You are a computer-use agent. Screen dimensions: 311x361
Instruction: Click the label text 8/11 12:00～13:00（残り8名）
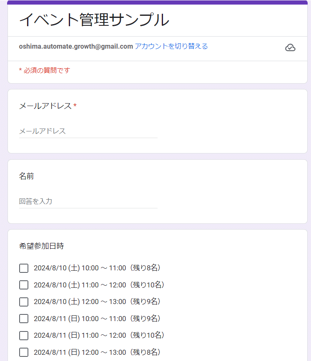[97, 352]
